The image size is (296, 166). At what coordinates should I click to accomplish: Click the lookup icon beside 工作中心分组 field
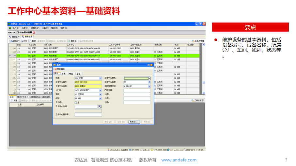pyautogui.click(x=100, y=107)
